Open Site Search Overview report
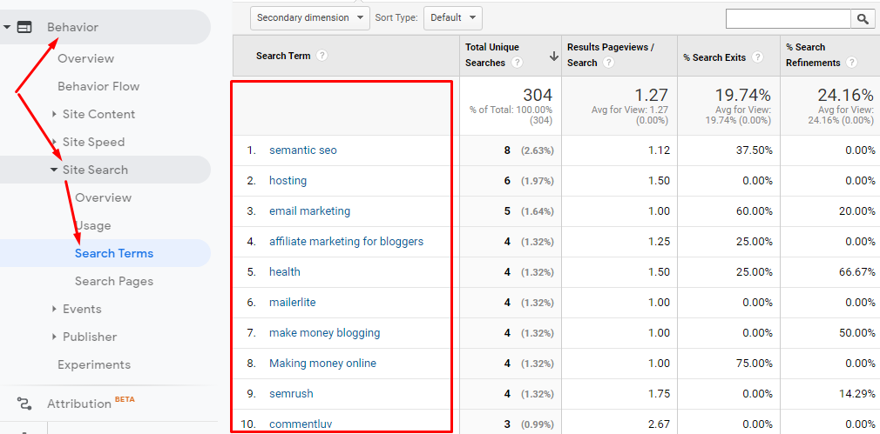 (x=104, y=197)
